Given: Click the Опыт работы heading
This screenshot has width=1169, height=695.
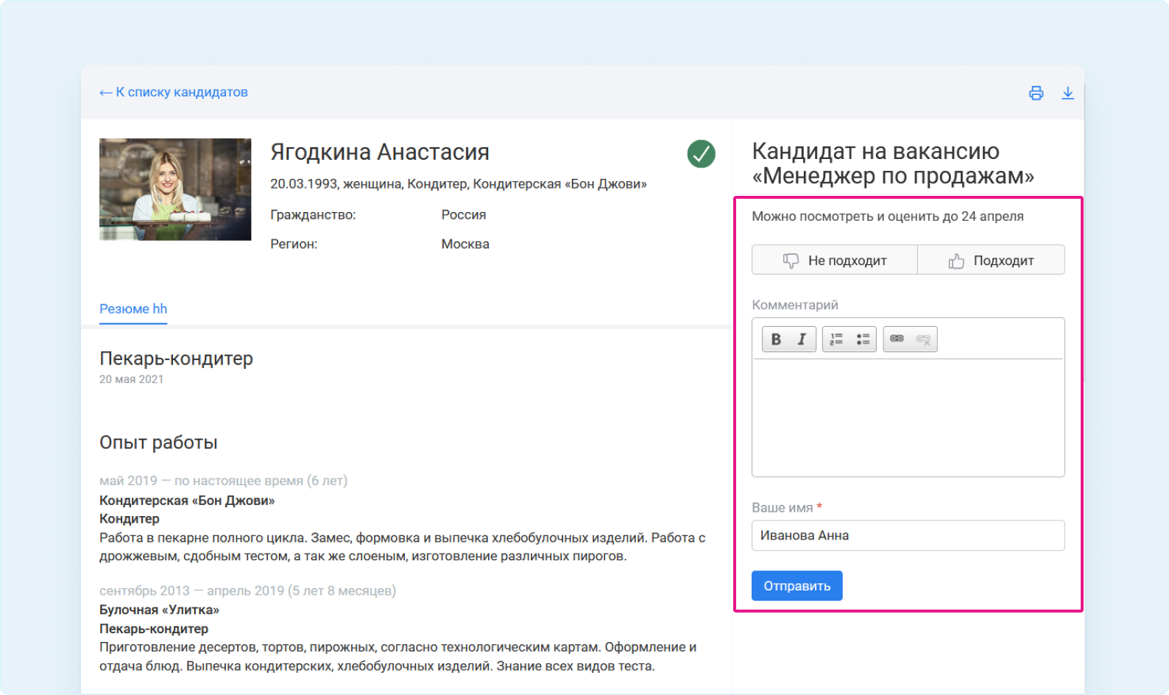Looking at the screenshot, I should pyautogui.click(x=158, y=442).
